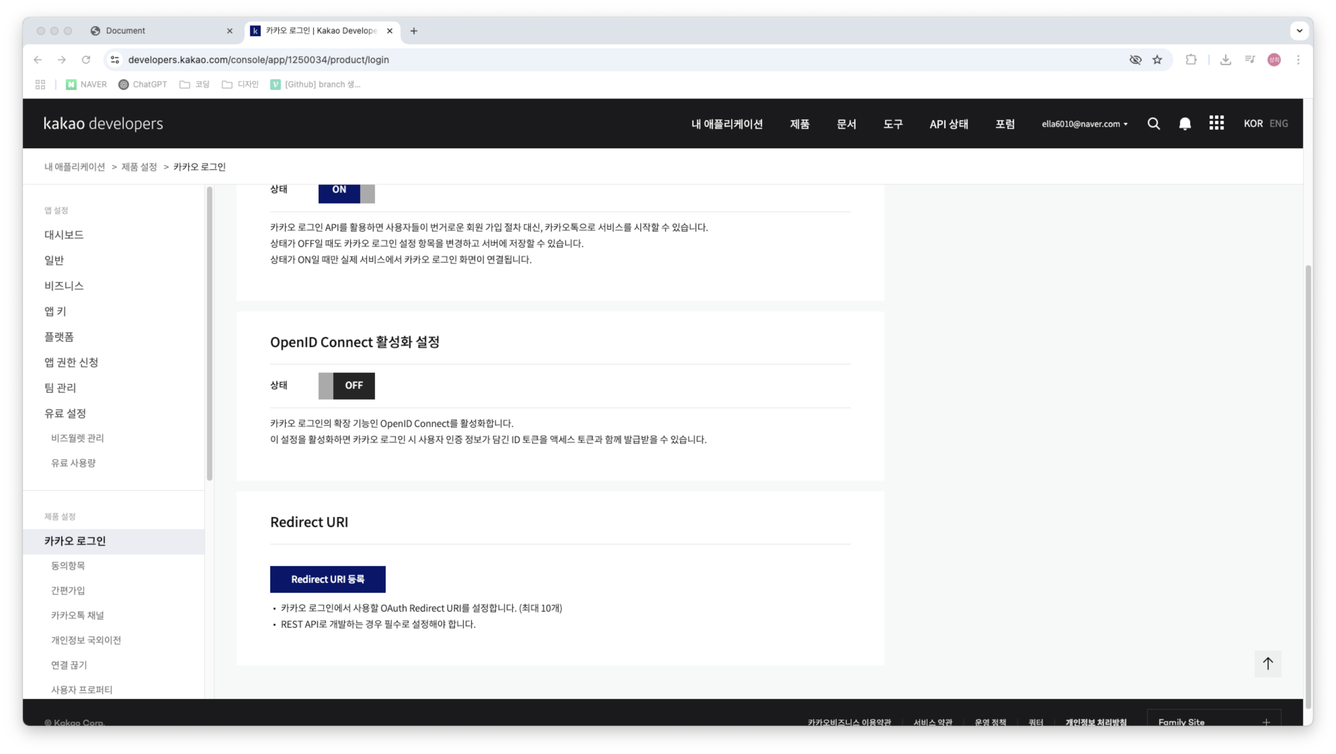
Task: Open the 도구 navigation menu
Action: [x=892, y=124]
